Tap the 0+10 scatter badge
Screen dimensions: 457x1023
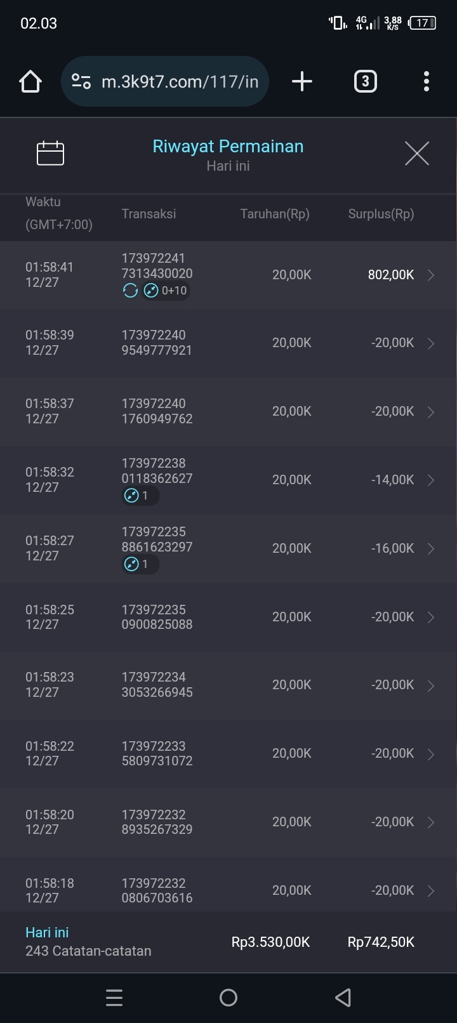[x=166, y=291]
